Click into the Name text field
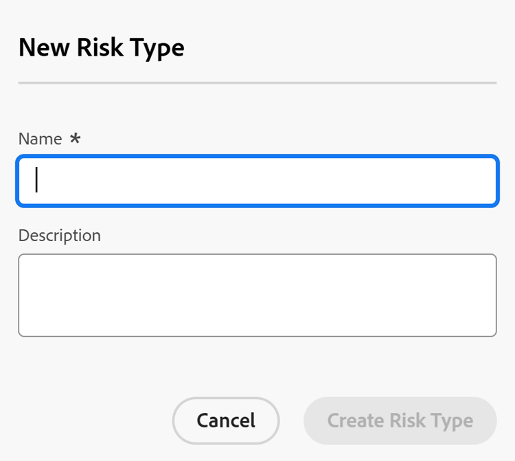The height and width of the screenshot is (461, 515). [x=257, y=181]
